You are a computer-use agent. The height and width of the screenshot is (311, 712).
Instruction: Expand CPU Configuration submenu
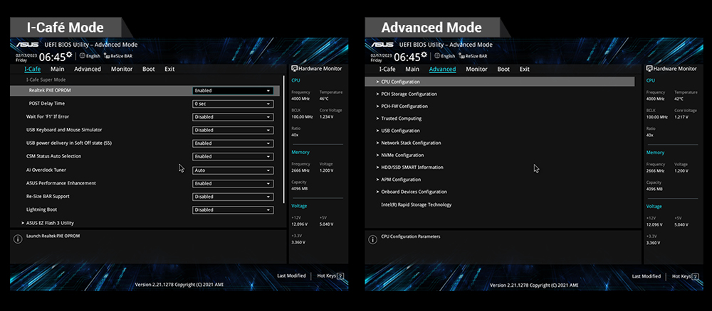pyautogui.click(x=500, y=82)
